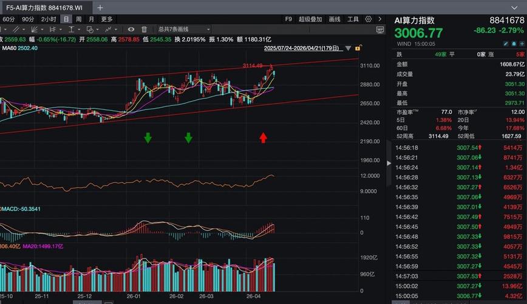Viewport: 527px width, 304px height.
Task: Click the right arrow beside the gear
Action: click(x=380, y=19)
